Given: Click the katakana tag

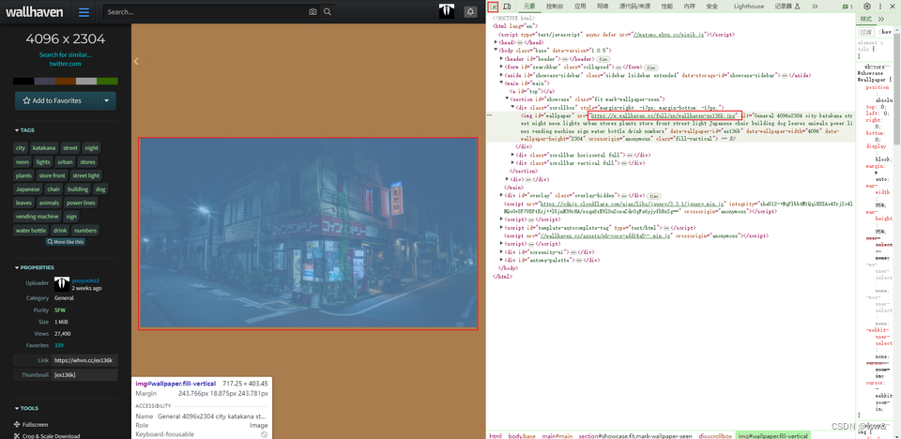Looking at the screenshot, I should [x=44, y=147].
